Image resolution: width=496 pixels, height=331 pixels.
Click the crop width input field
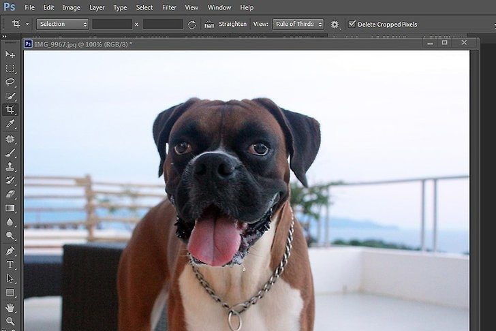[x=112, y=24]
